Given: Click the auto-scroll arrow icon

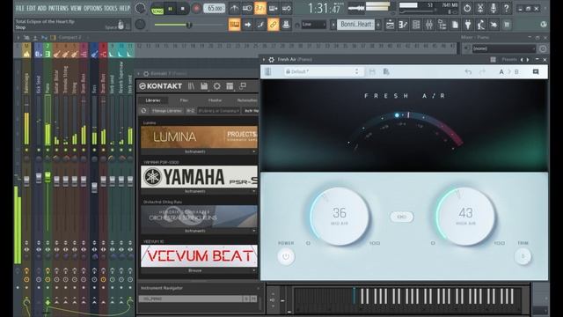Looking at the screenshot, I should tap(248, 25).
